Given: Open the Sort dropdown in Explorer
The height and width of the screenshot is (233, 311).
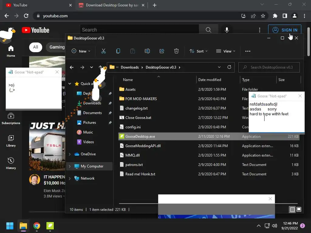Looking at the screenshot, I should click(x=199, y=51).
